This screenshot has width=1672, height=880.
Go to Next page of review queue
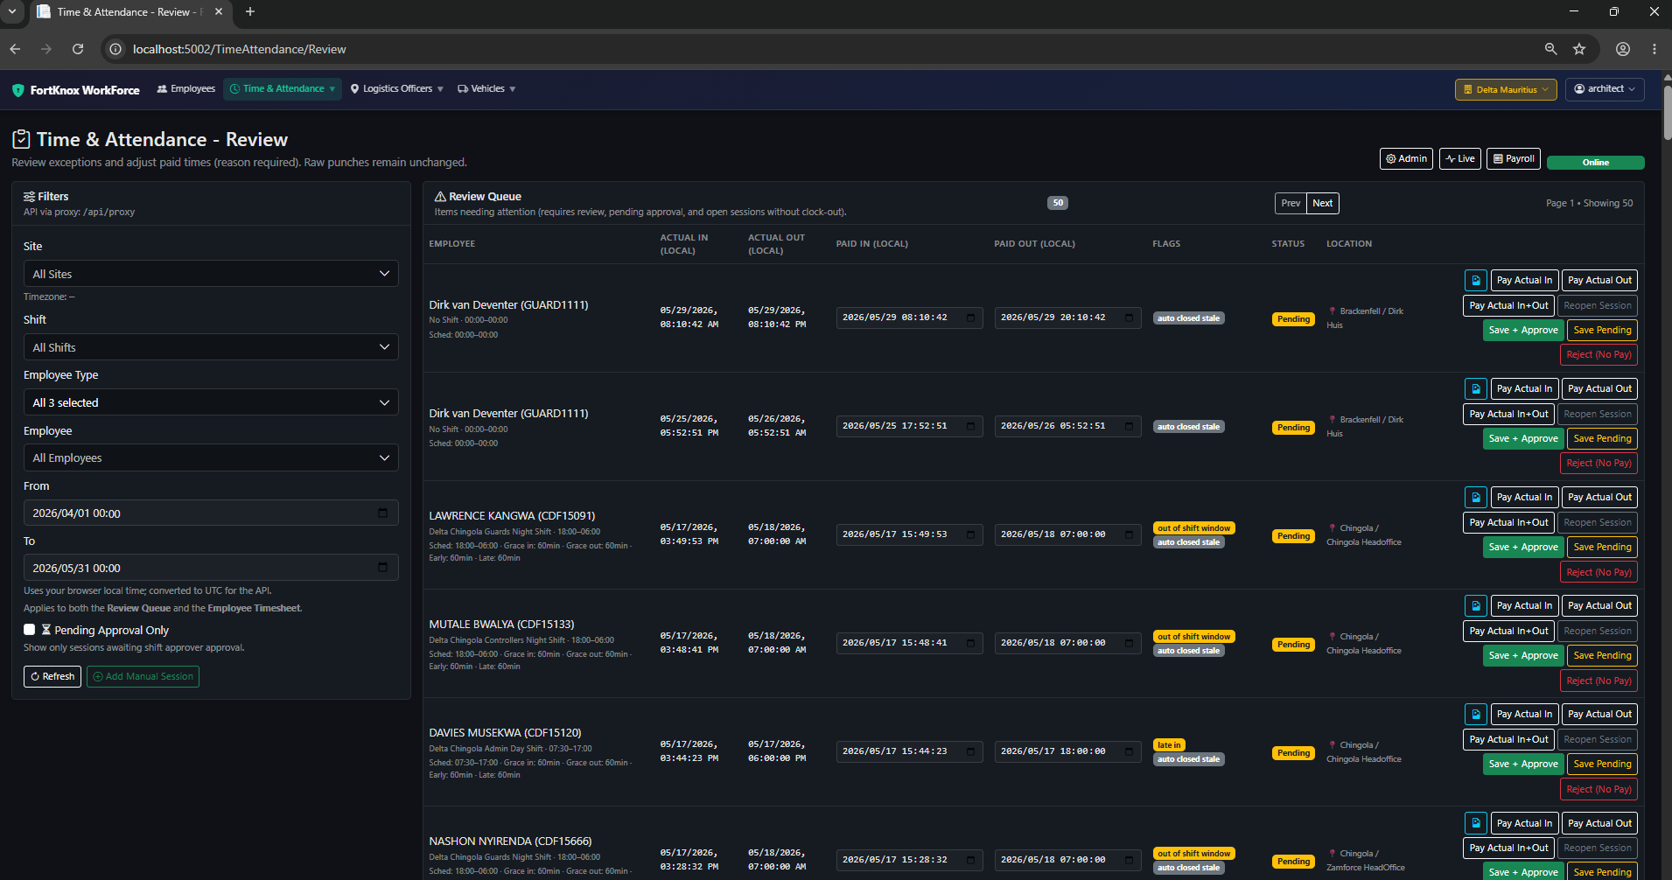(1323, 203)
